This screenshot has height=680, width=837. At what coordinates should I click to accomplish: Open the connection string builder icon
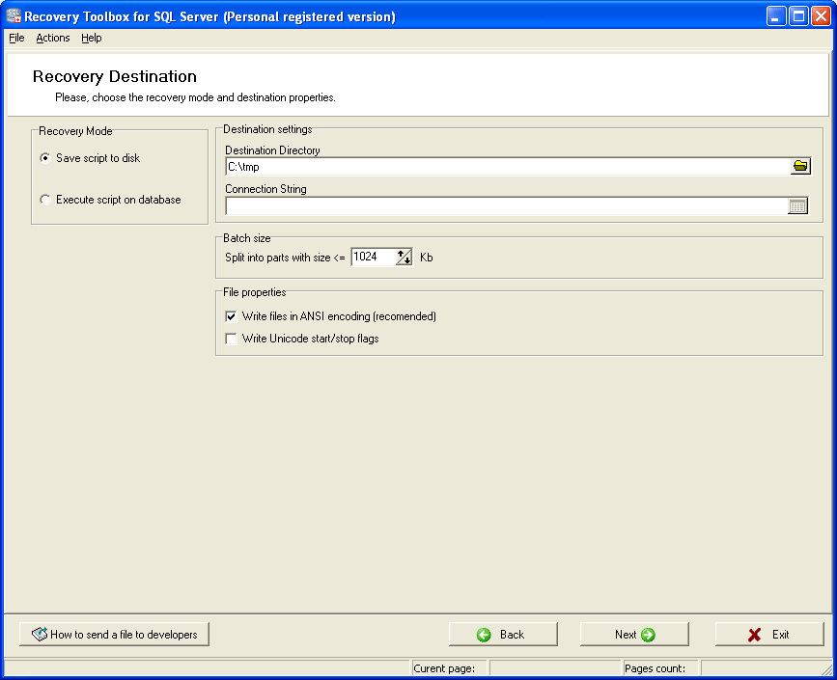pos(797,205)
